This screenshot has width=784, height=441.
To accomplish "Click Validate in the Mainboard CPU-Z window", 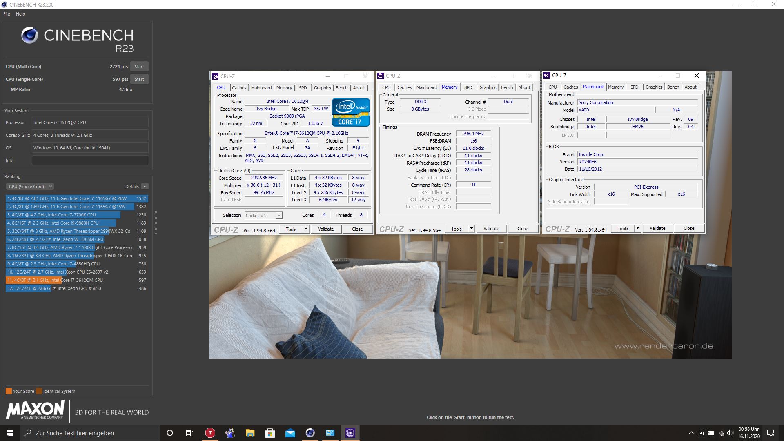I will pos(657,228).
